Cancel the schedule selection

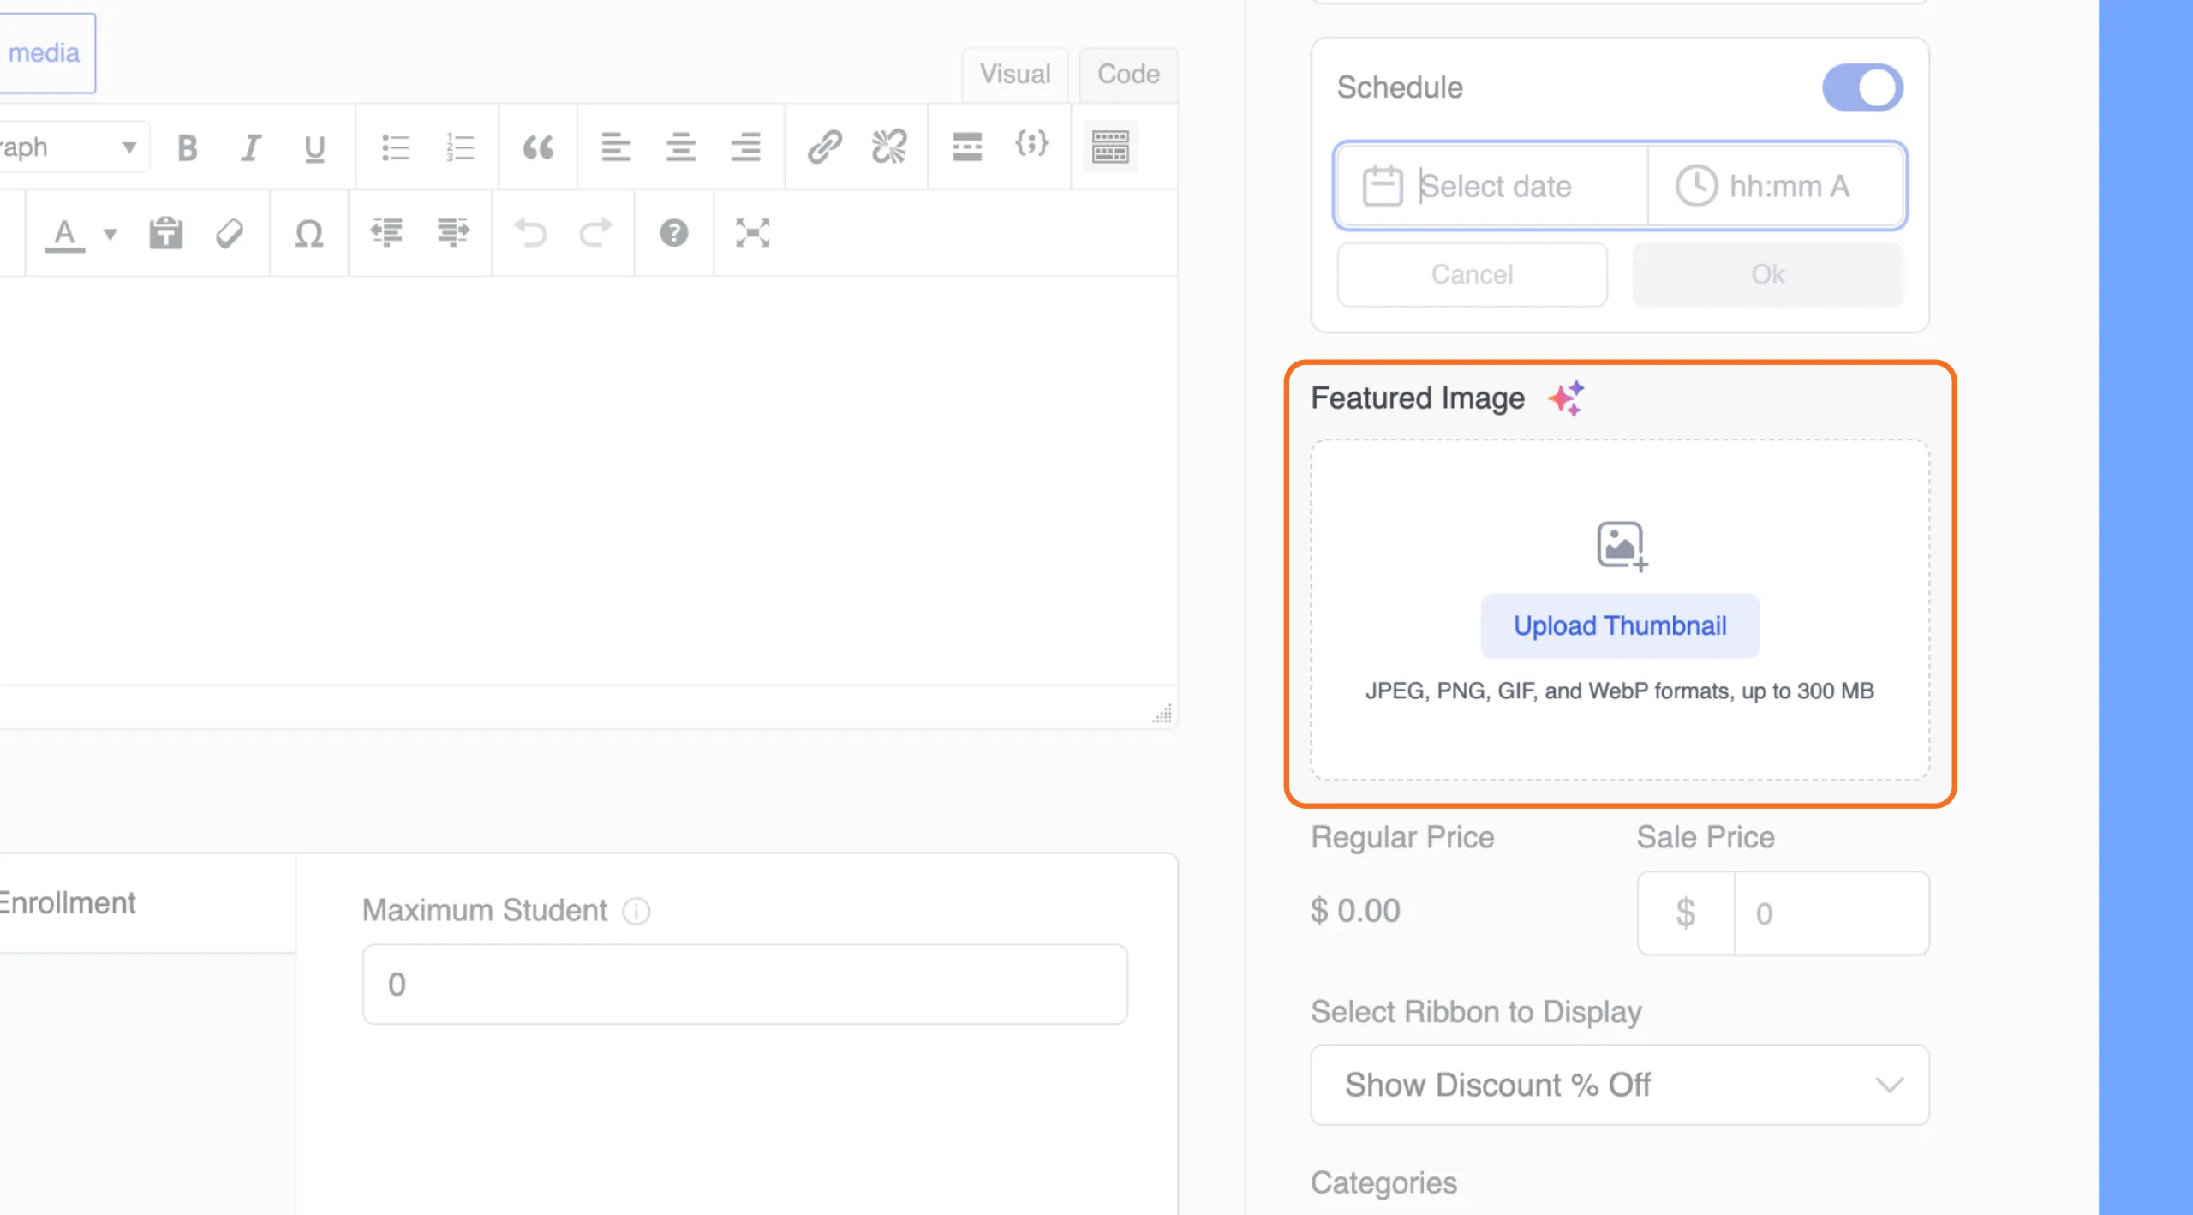tap(1472, 275)
